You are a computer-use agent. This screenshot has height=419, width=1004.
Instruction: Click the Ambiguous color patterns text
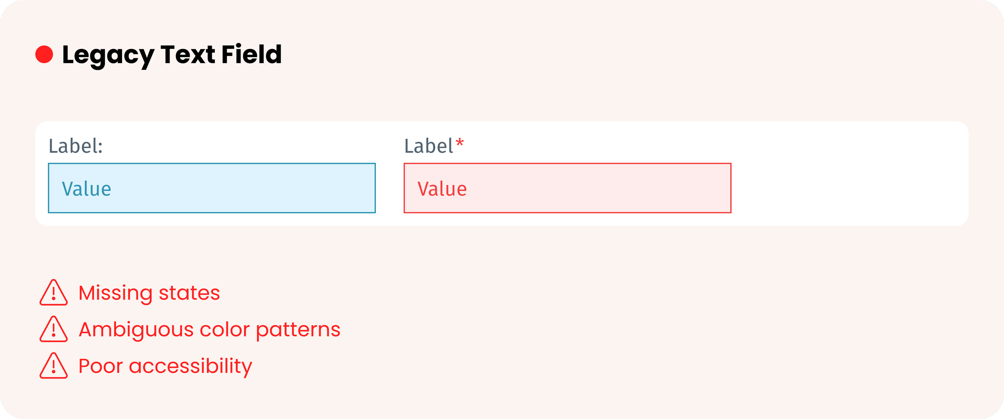209,330
